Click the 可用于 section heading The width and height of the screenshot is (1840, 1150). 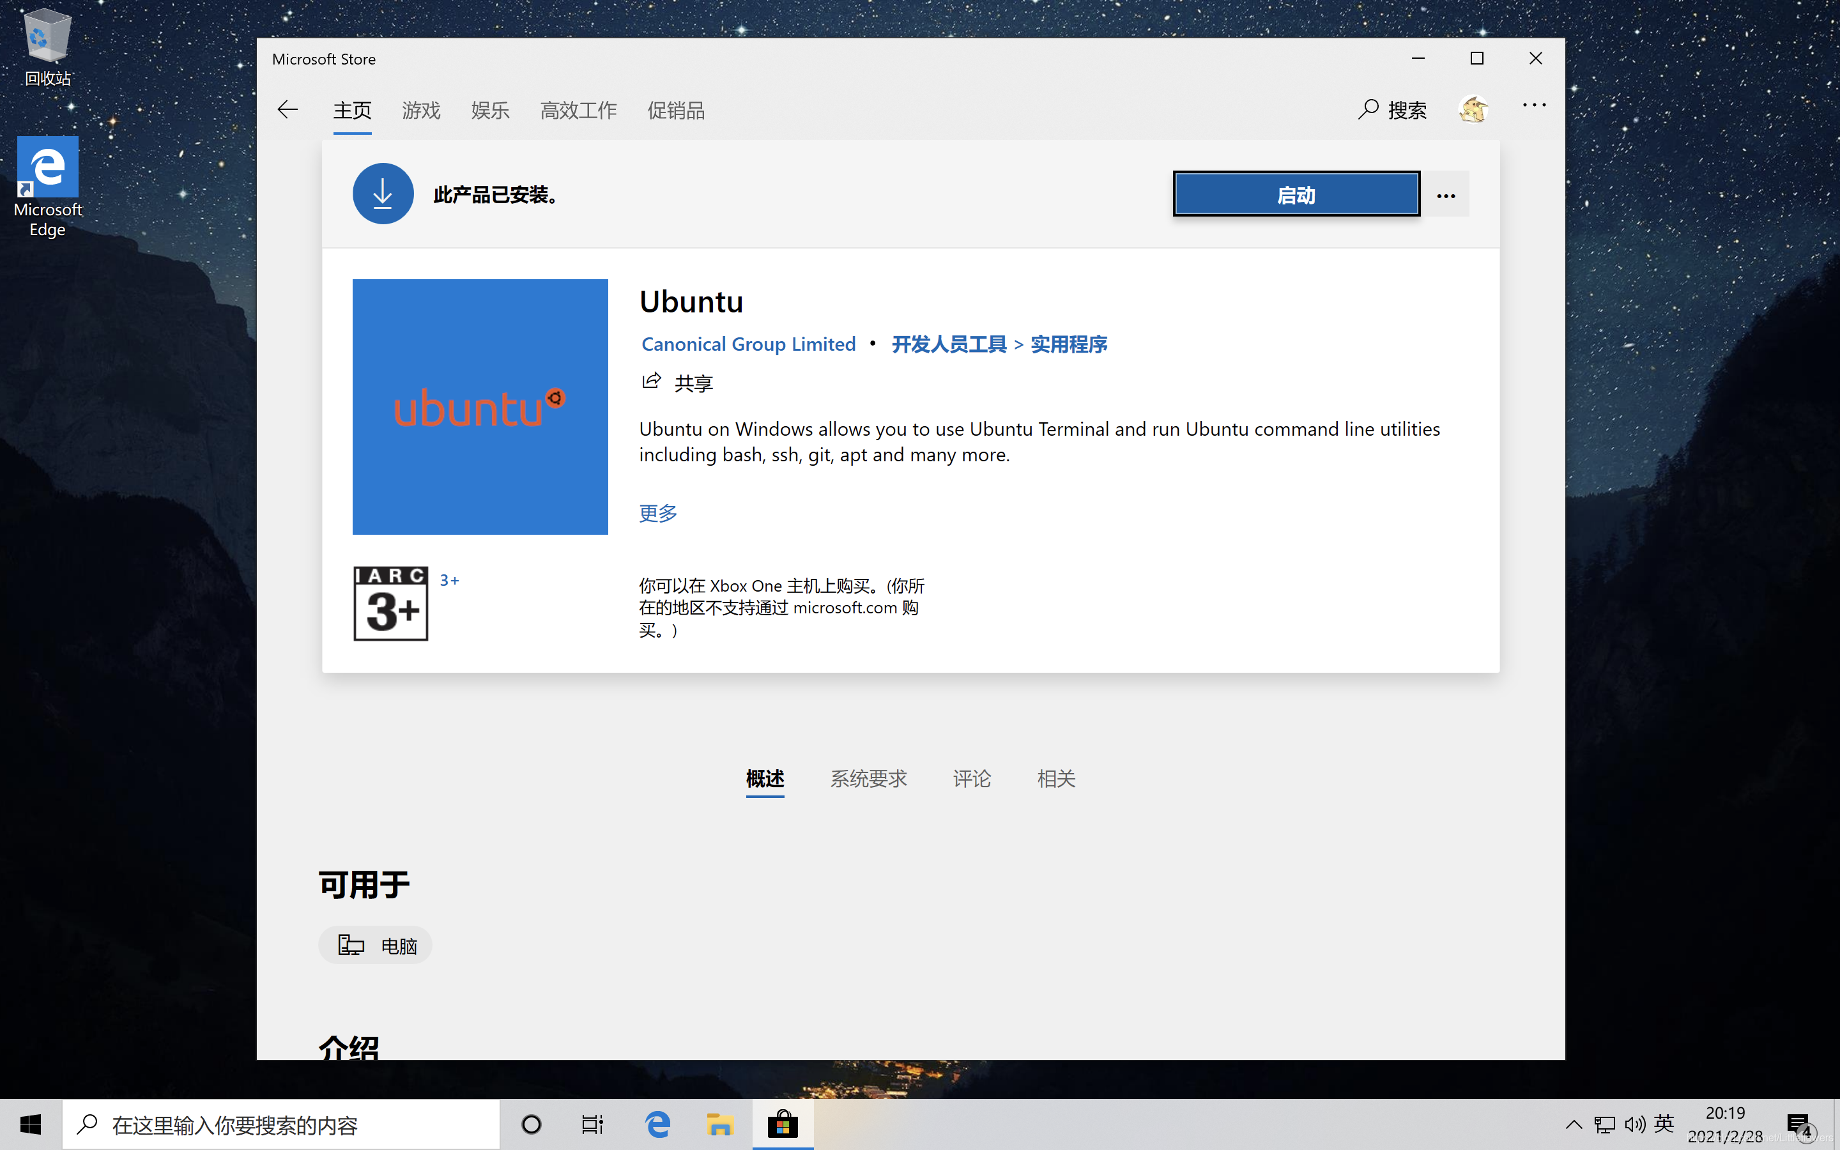[364, 885]
